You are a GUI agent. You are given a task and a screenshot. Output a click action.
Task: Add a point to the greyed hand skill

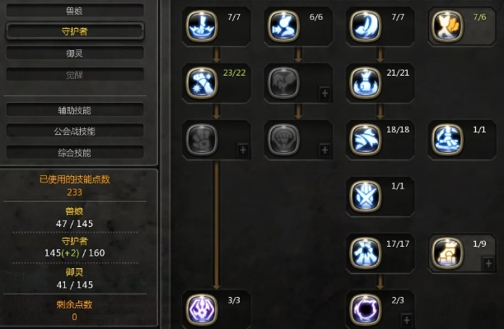tap(243, 150)
